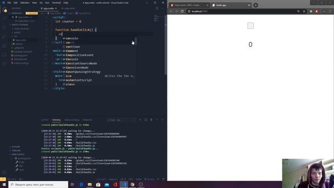Click the new terminal plus icon
The image size is (334, 188).
point(140,120)
